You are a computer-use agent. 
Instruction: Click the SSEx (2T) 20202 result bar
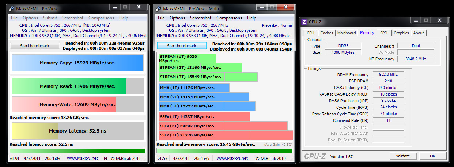click(223, 126)
